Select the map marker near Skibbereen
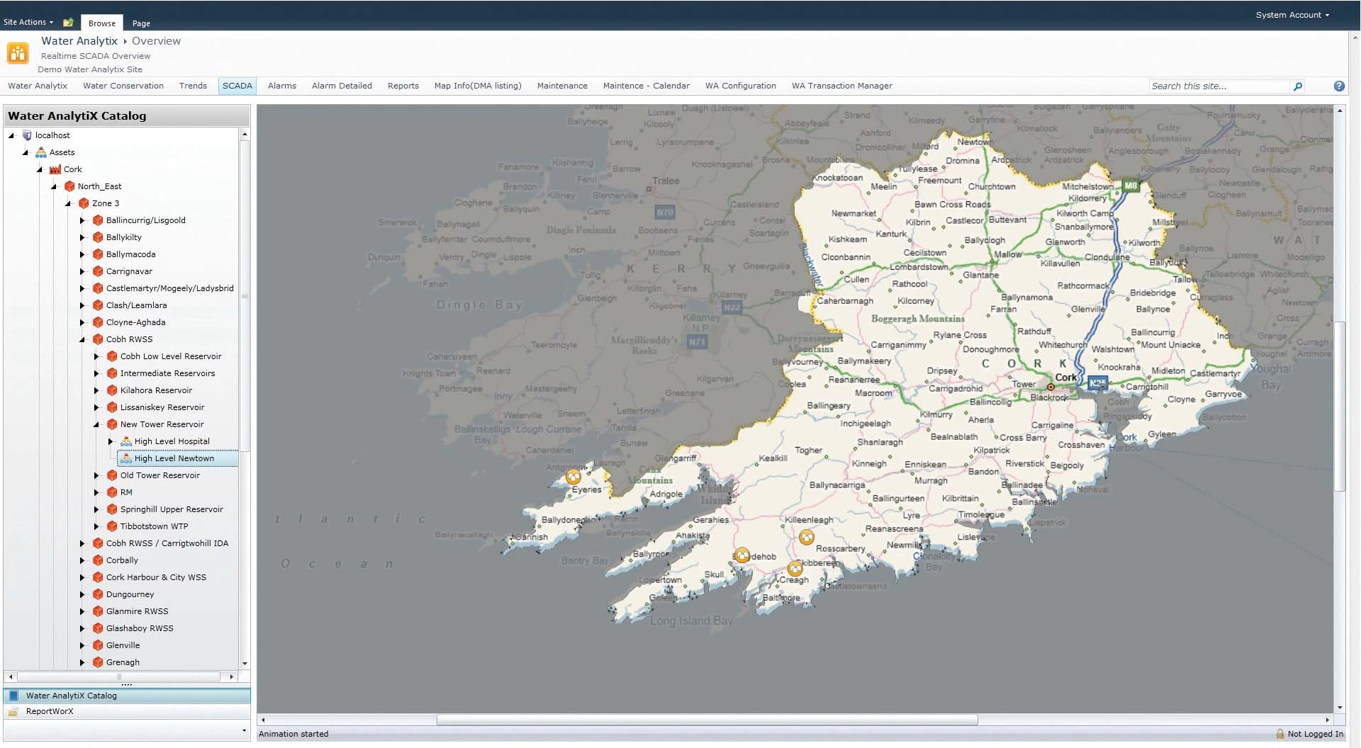 pyautogui.click(x=794, y=567)
